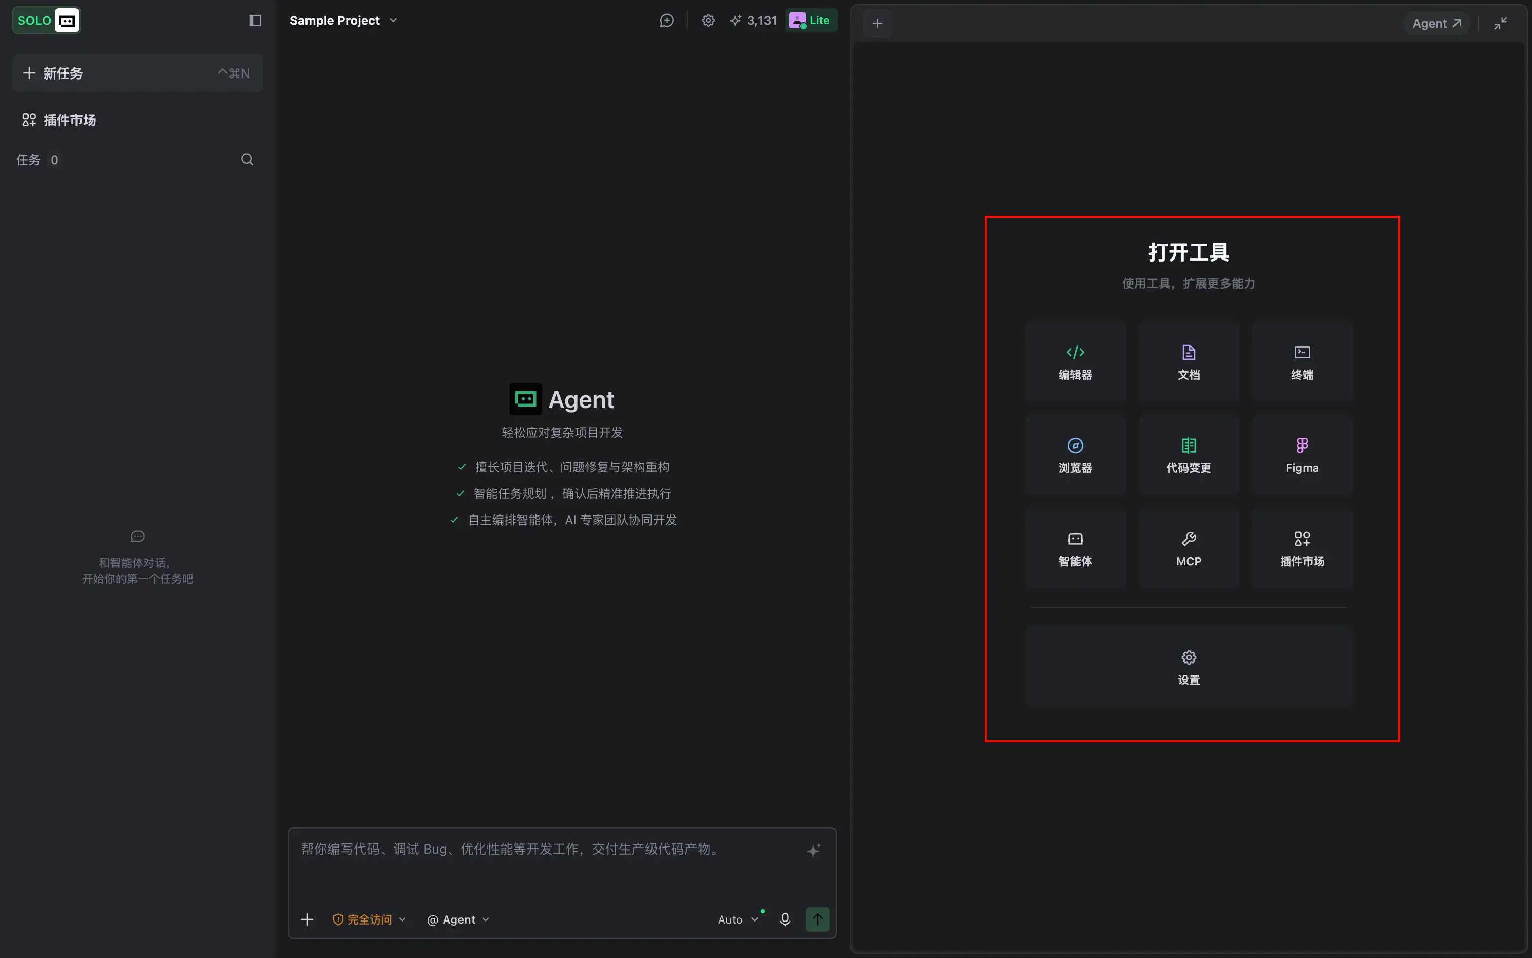Add a new tab in tools panel

pos(877,23)
